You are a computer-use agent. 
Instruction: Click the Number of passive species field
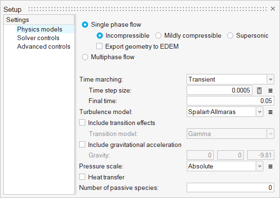click(x=230, y=188)
